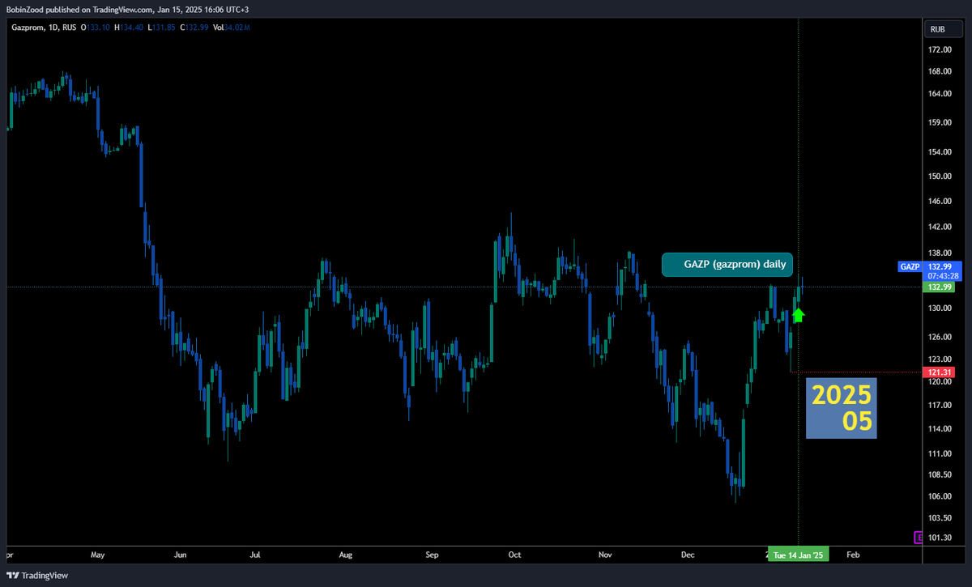Click the 101.30 price scale label
This screenshot has width=972, height=587.
[940, 538]
